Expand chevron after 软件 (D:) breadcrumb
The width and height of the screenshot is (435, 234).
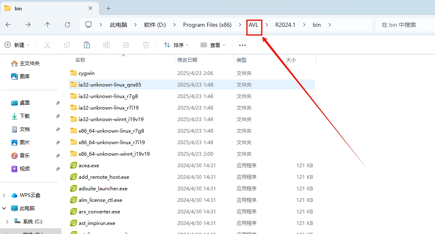174,25
